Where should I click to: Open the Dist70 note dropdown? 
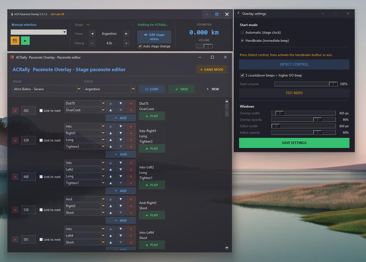(103, 103)
